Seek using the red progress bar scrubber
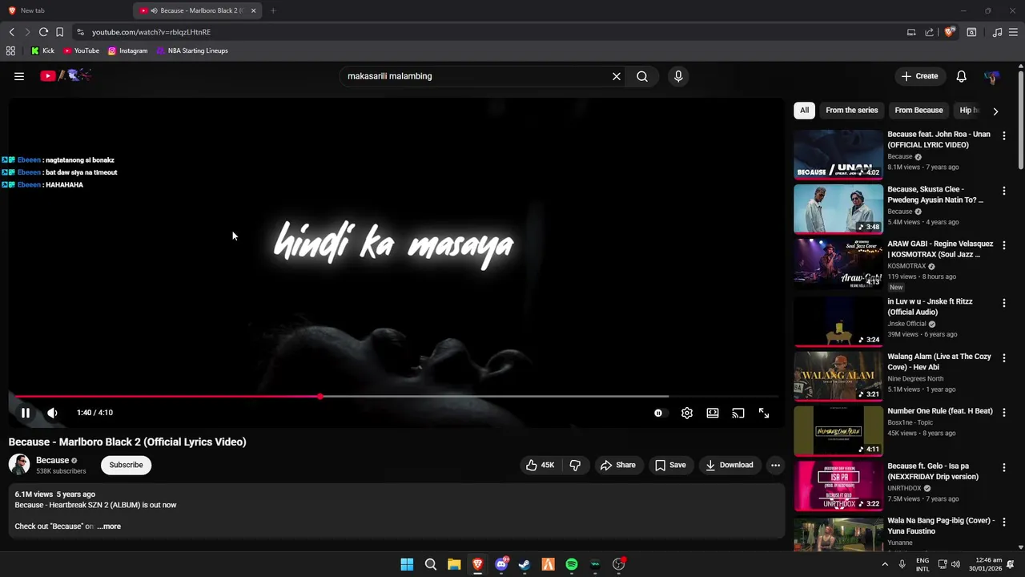Image resolution: width=1025 pixels, height=577 pixels. pos(320,397)
